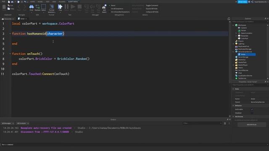Select Players in the Explorer
This screenshot has height=151, width=269.
(241, 41)
